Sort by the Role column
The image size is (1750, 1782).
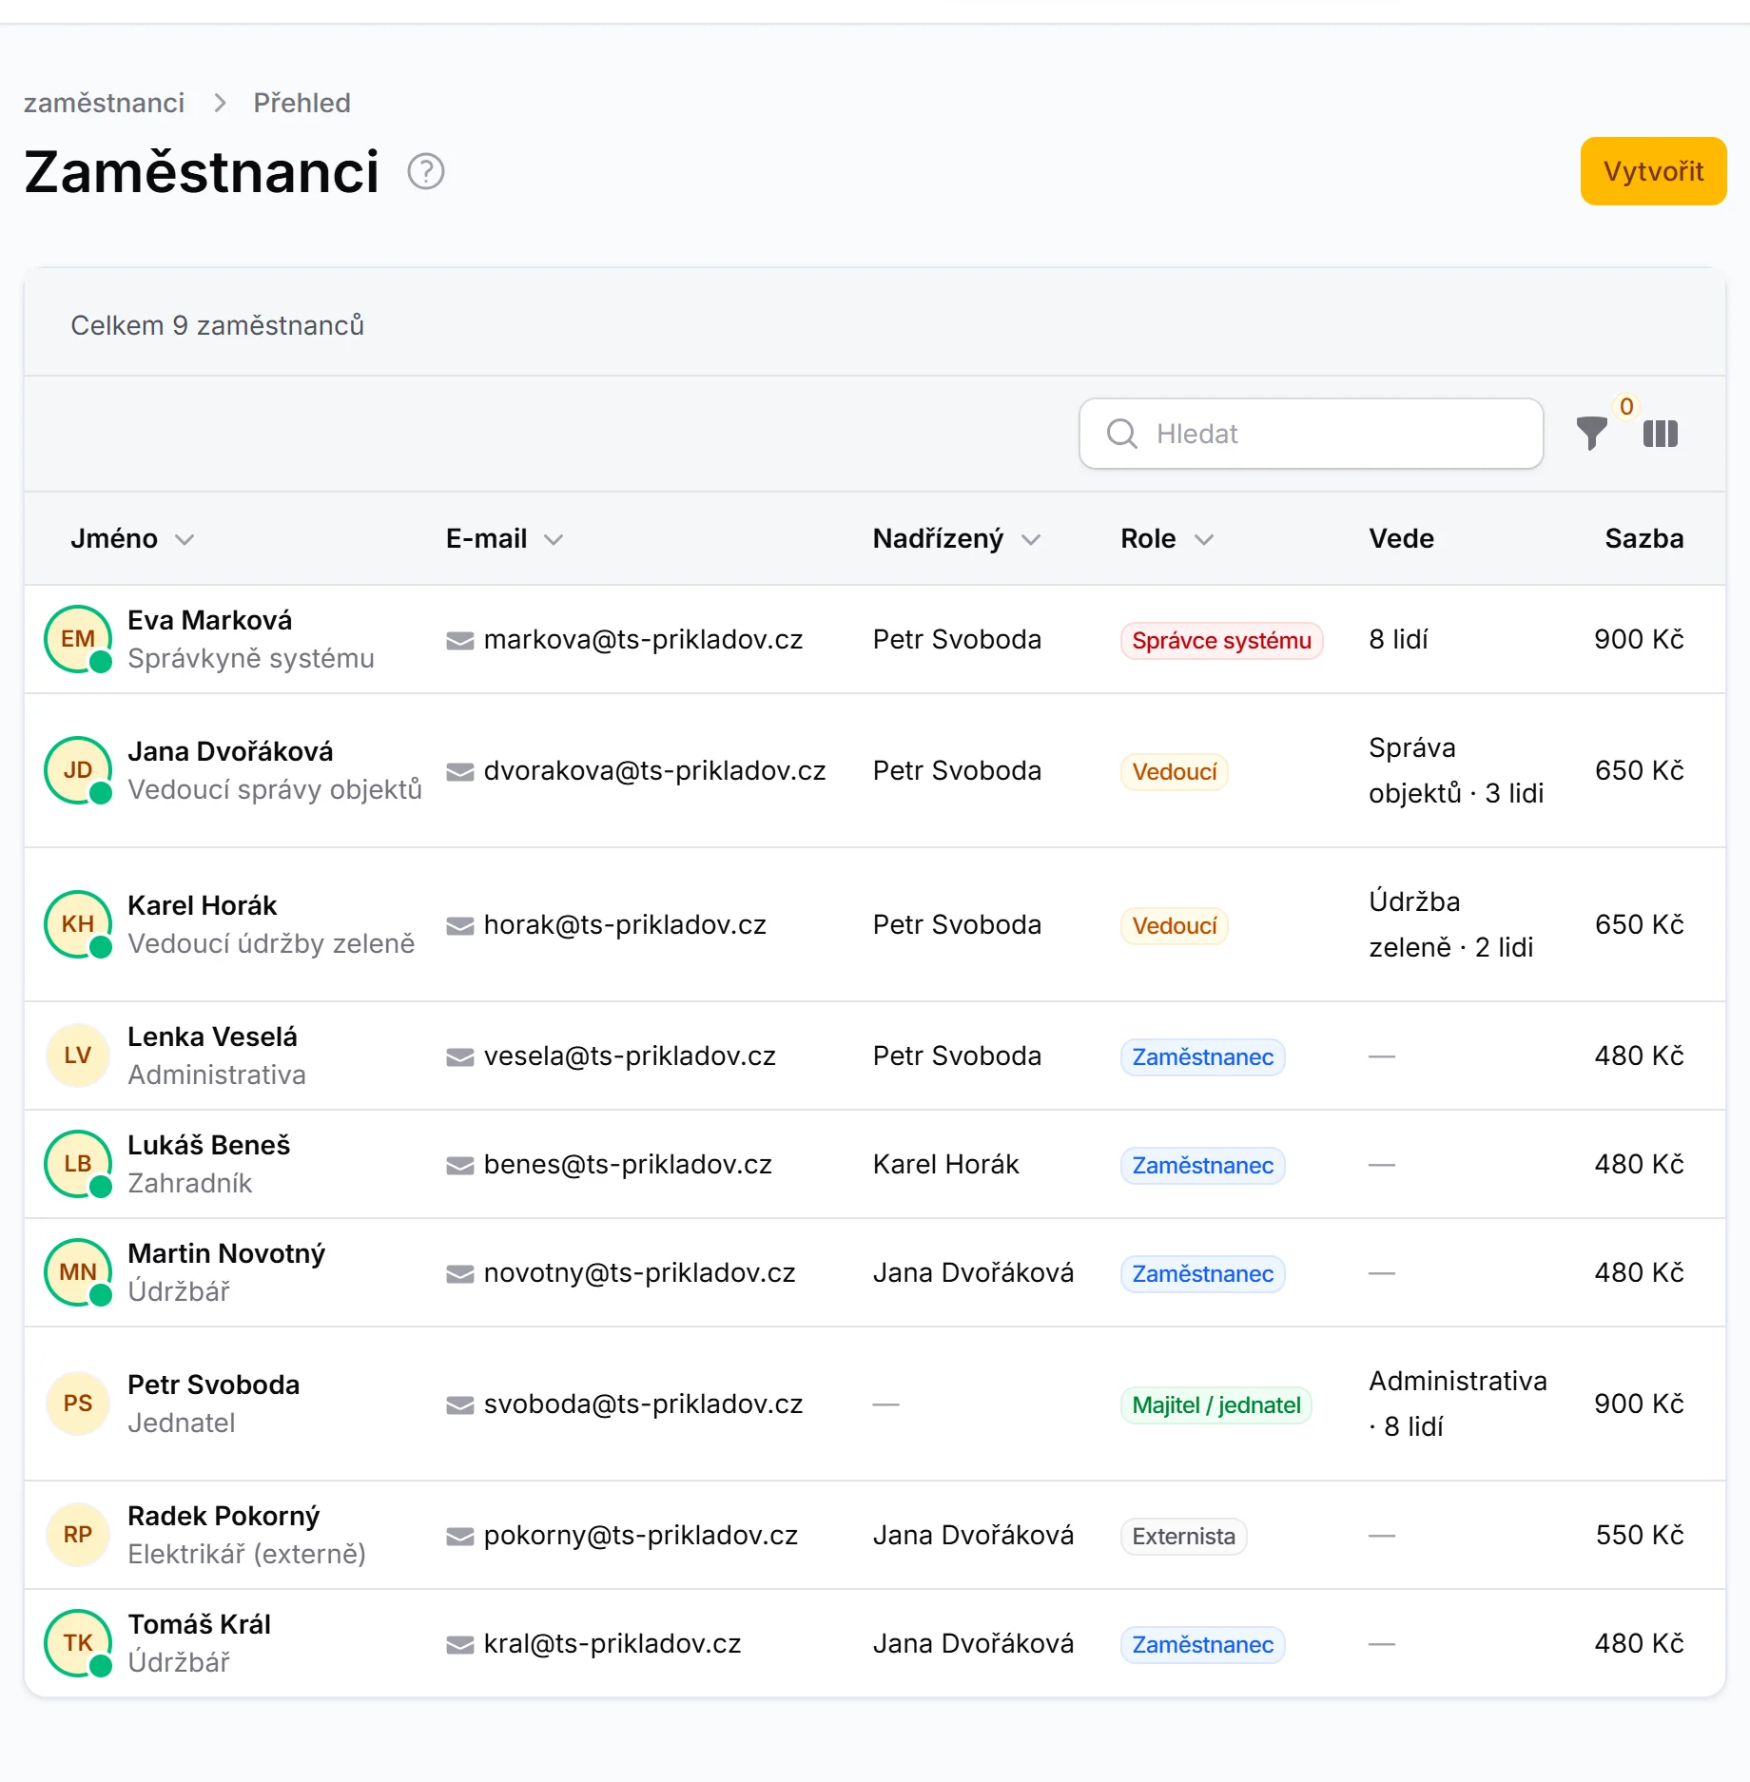coord(1167,538)
